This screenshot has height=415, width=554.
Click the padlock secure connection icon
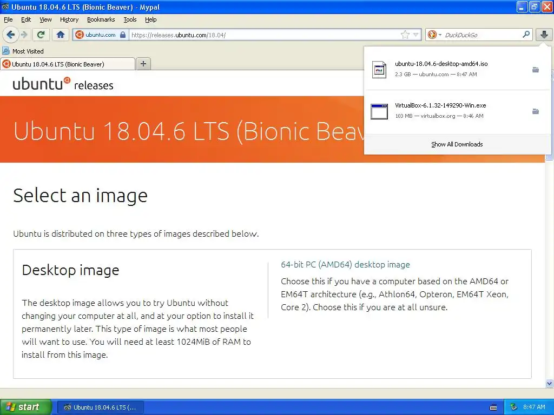click(x=123, y=35)
